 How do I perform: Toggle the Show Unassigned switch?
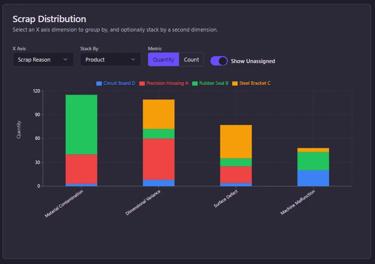[x=219, y=61]
